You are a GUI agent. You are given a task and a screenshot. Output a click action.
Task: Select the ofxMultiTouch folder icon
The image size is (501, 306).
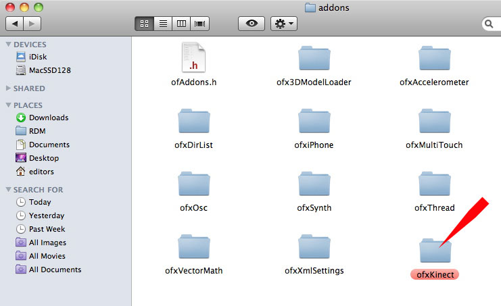(x=435, y=121)
